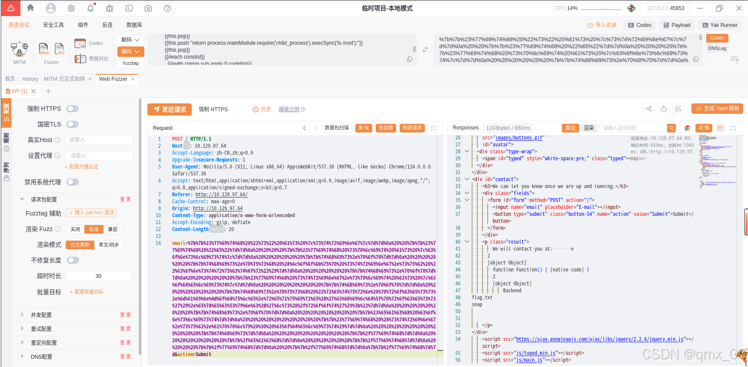Open the terminal console icon

(x=129, y=8)
